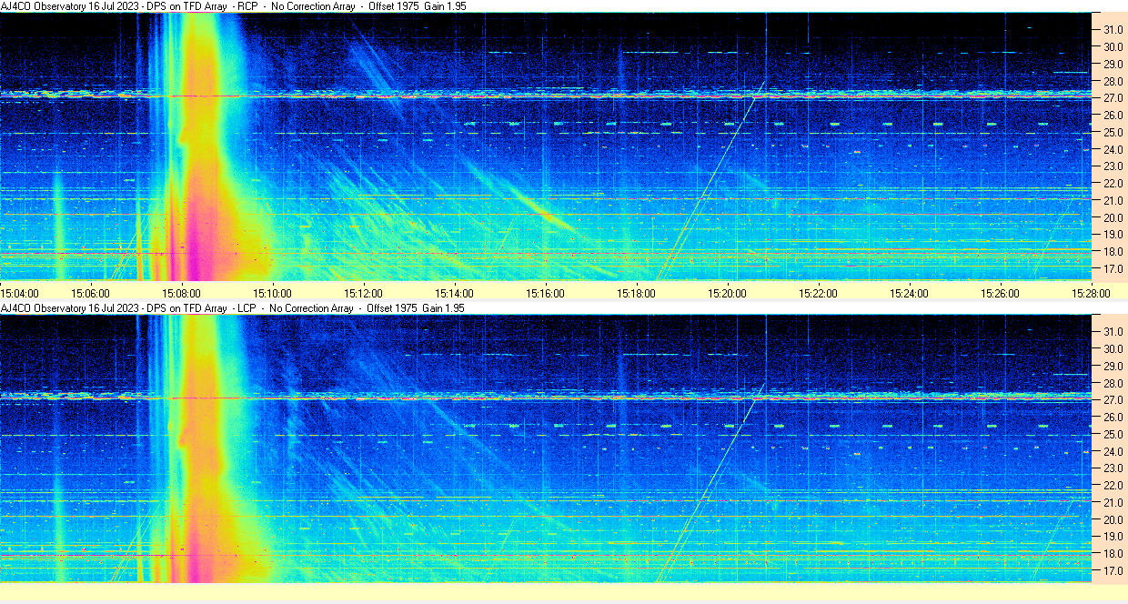
Task: Click 29.0 frequency label in LCP panel
Action: (1113, 366)
